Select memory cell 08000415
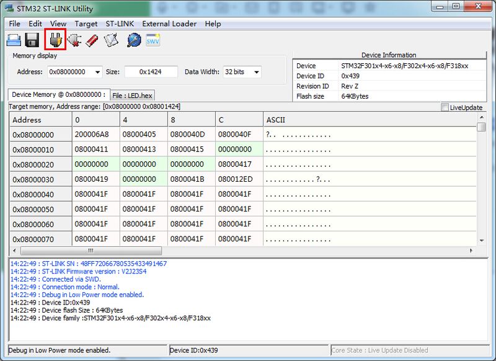 click(x=192, y=149)
